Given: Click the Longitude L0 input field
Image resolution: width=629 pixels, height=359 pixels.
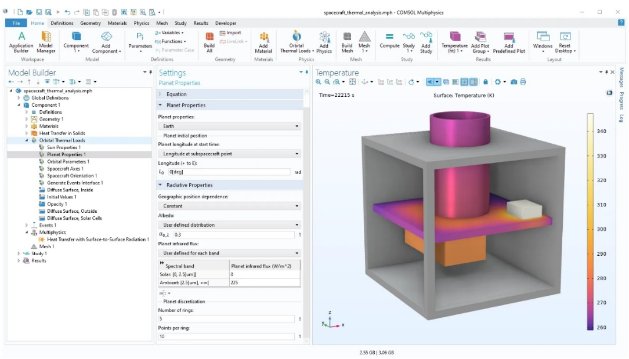Looking at the screenshot, I should tap(229, 172).
